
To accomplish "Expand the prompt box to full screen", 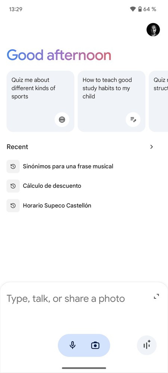I will (156, 297).
